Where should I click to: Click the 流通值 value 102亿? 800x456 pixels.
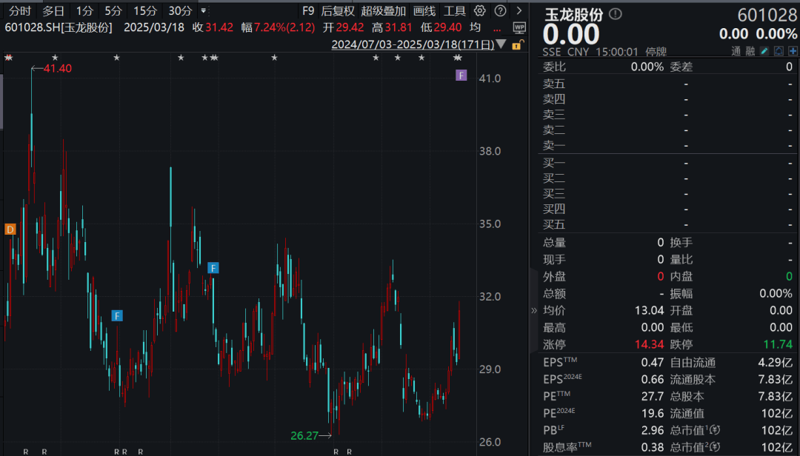[777, 413]
